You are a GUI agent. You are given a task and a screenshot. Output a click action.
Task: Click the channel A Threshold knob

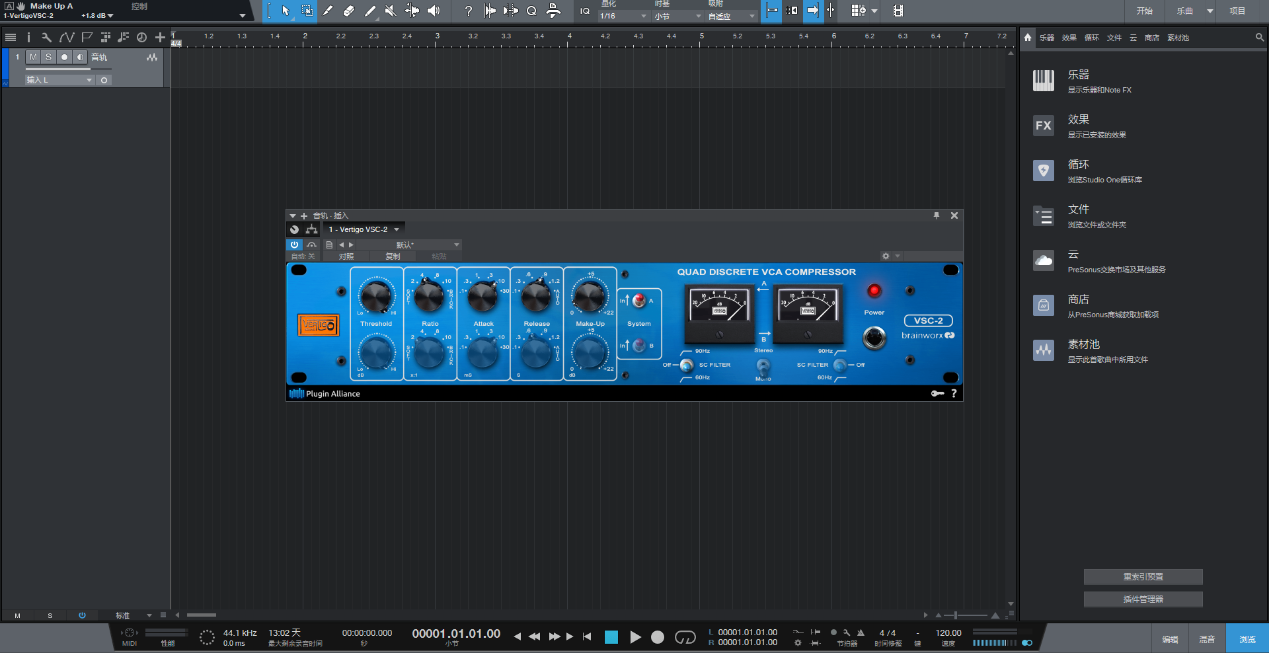click(375, 295)
